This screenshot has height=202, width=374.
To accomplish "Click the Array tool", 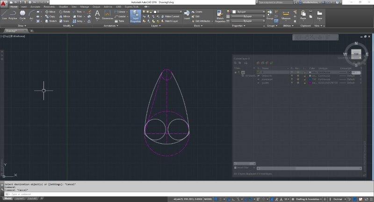I will (78, 21).
